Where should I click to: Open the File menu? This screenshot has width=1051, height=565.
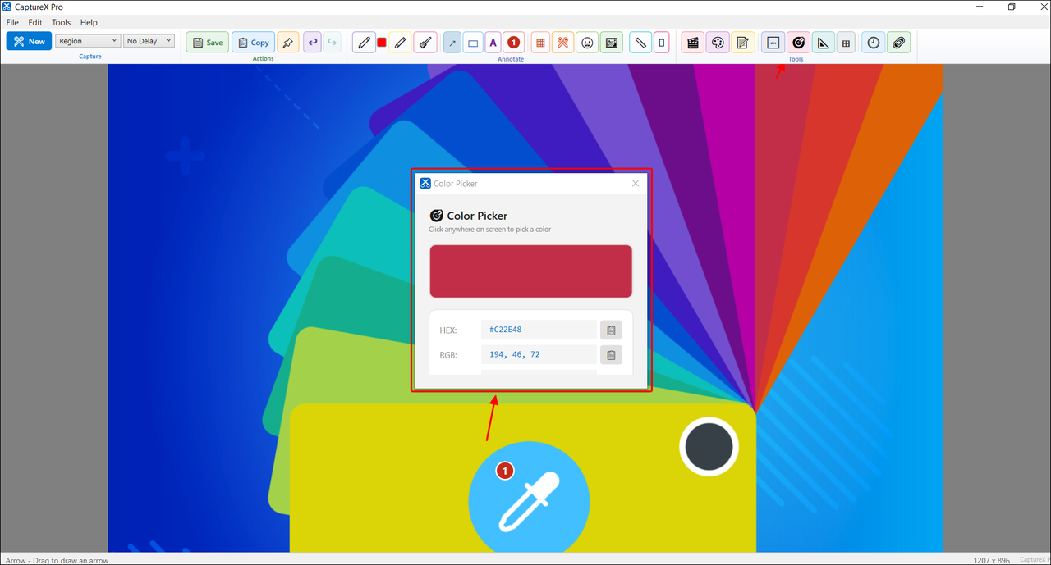(x=12, y=23)
